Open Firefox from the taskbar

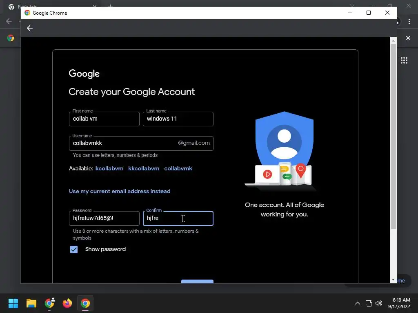(x=67, y=303)
